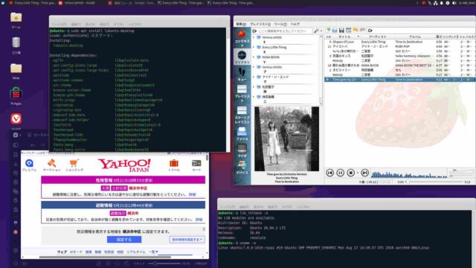Open the ホーム desktop folder icon

tap(16, 20)
